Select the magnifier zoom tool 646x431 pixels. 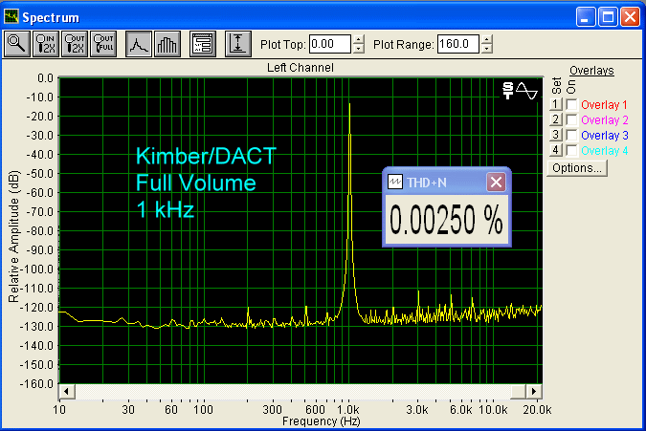pyautogui.click(x=17, y=43)
